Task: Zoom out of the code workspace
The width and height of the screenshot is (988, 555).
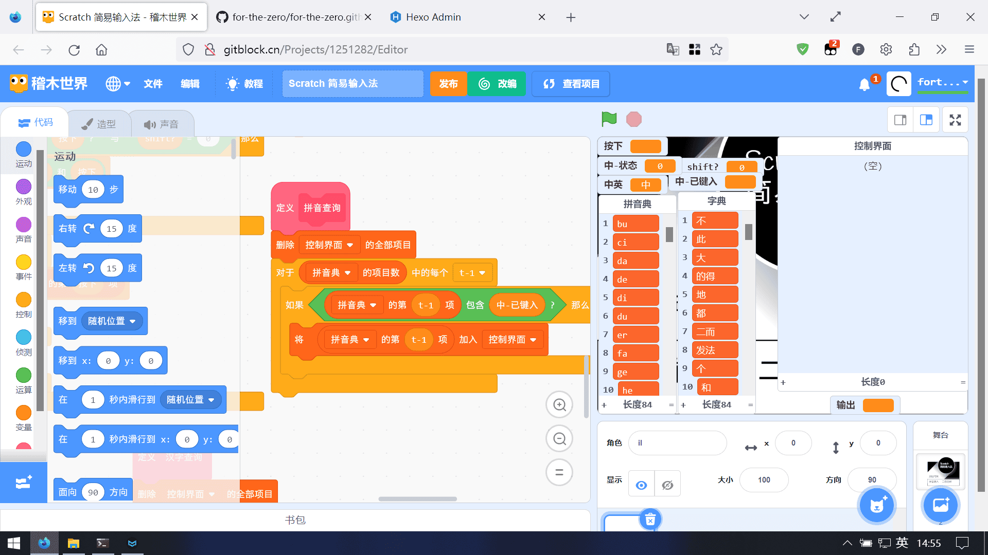Action: [x=559, y=439]
